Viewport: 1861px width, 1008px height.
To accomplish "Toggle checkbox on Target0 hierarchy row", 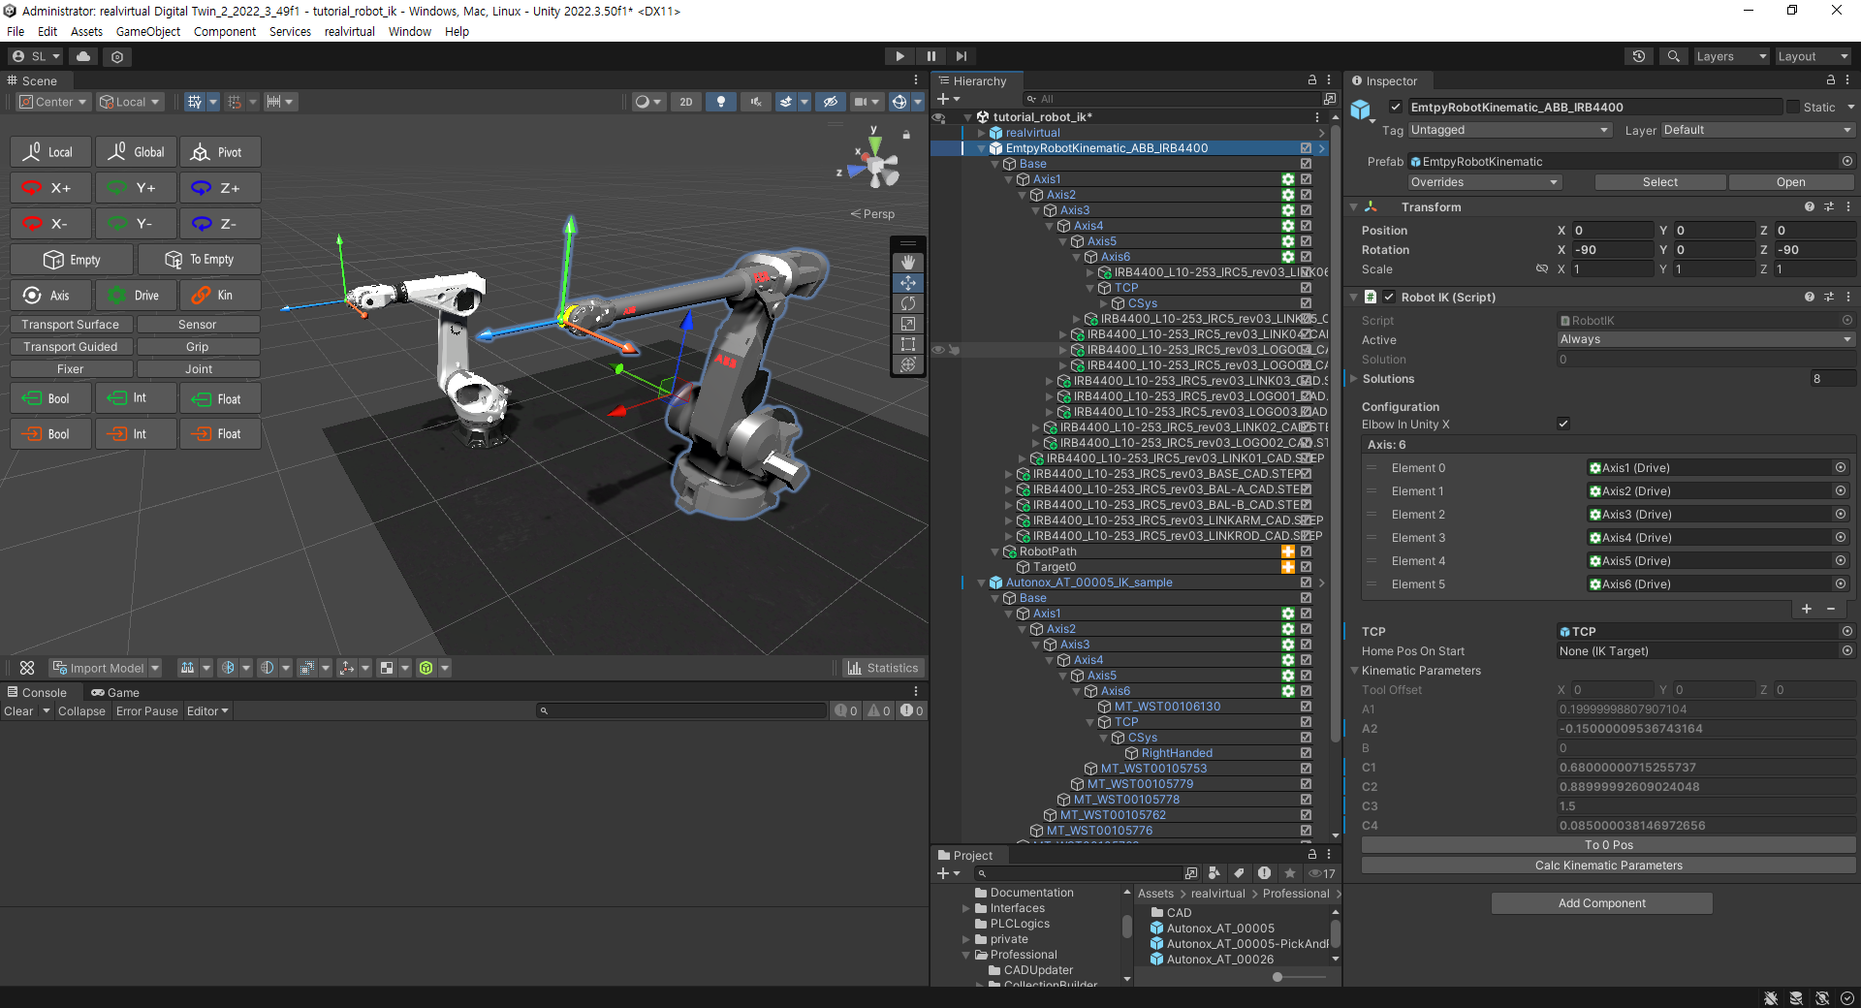I will (x=1306, y=567).
